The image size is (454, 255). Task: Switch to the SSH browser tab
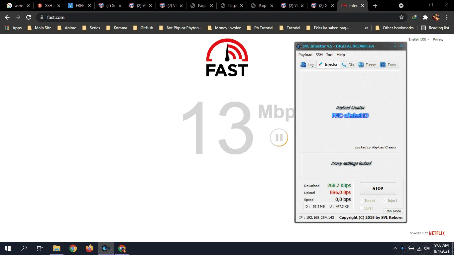coord(49,6)
